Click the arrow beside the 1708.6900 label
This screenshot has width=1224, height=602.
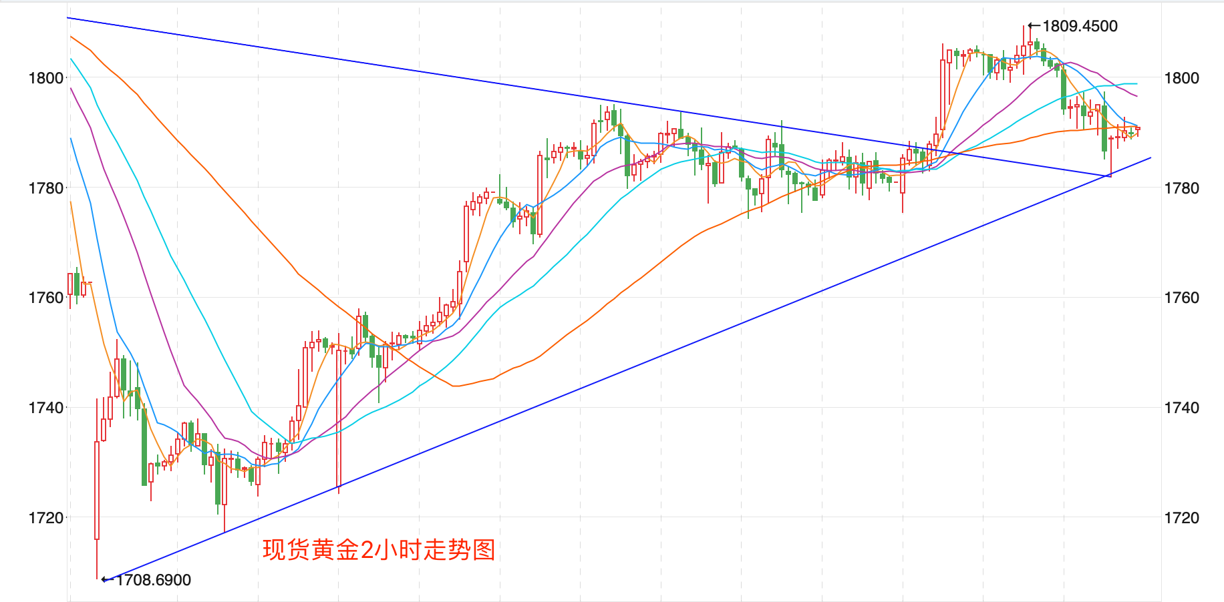click(107, 580)
